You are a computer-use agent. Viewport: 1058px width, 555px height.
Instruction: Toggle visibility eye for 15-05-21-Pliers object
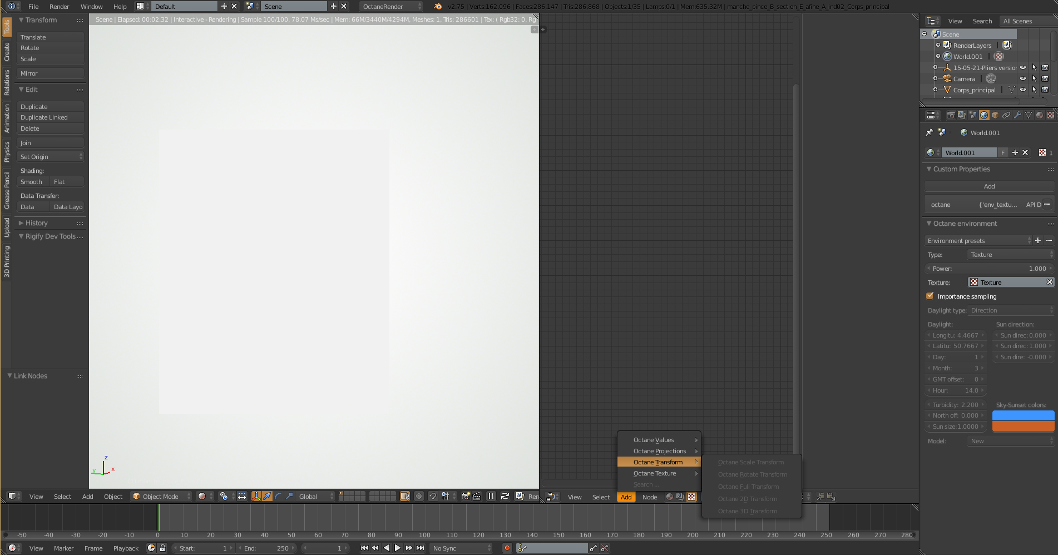click(x=1023, y=67)
